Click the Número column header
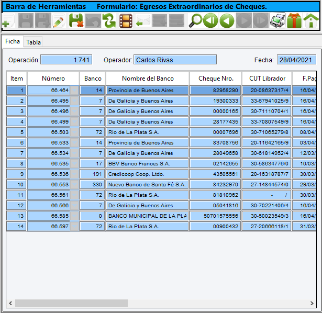Viewport: 322px width, 313px height. pos(53,79)
